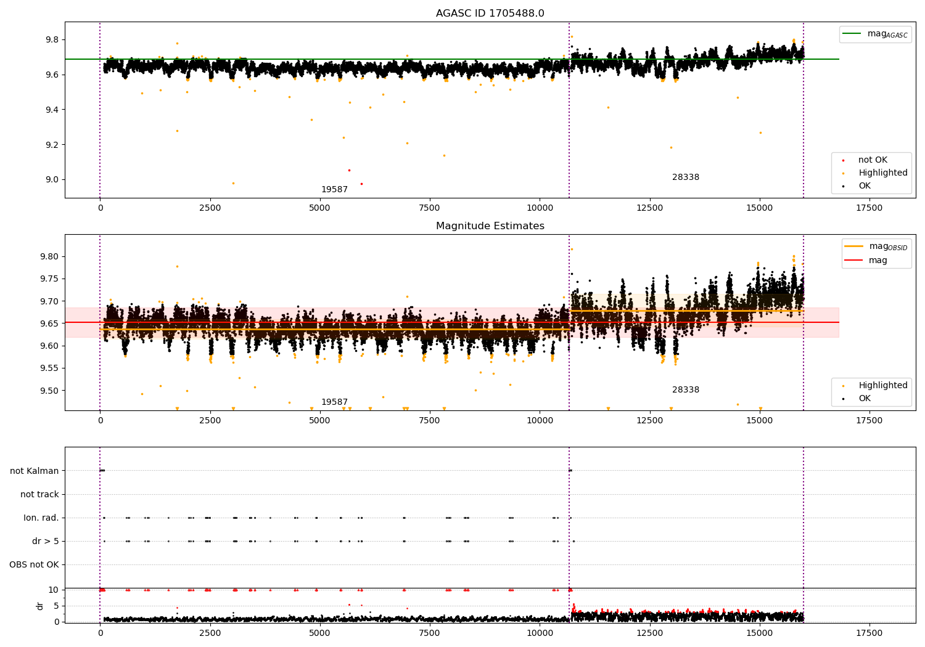Click the 'AGASC ID 1705488.0' plot title
Screen dimensions: 925x647
(490, 14)
